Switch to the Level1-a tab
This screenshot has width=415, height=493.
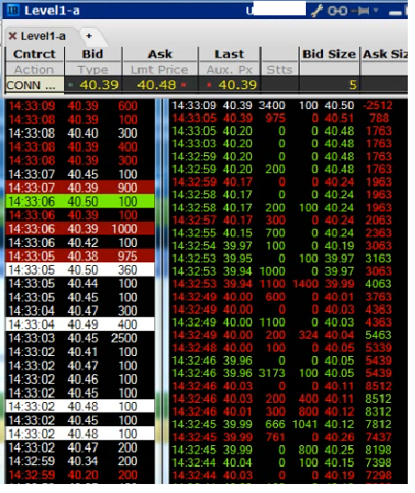(x=43, y=36)
